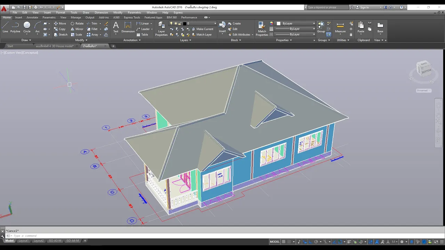The height and width of the screenshot is (250, 445).
Task: Click the new drawing tab plus button
Action: 113,46
